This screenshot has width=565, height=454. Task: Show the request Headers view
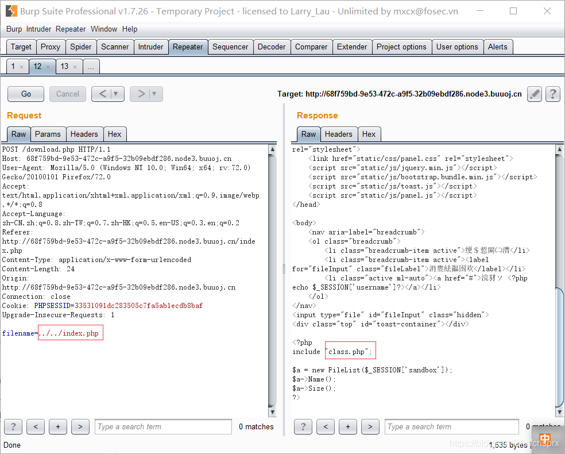pyautogui.click(x=84, y=134)
